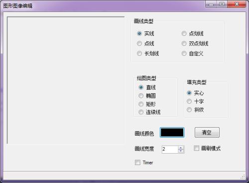Click the 清空 clear button
Viewport: 249px width, 183px height.
click(207, 132)
